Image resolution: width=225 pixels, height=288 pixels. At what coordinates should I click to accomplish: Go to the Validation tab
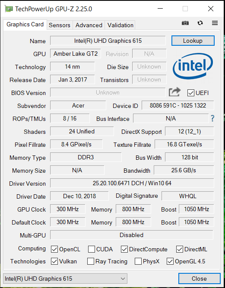(x=120, y=25)
